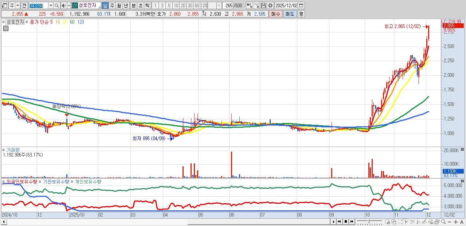466x226 pixels.
Task: Click 기관보유수량 indicator legend
Action: [55, 181]
